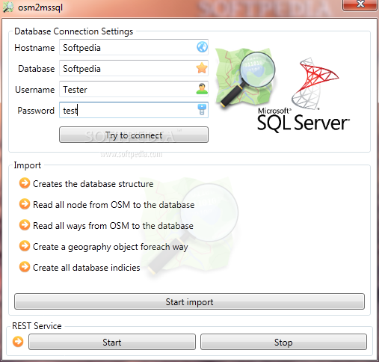Screen dimensions: 379x362
Task: Click the Database label
Action: coord(37,69)
